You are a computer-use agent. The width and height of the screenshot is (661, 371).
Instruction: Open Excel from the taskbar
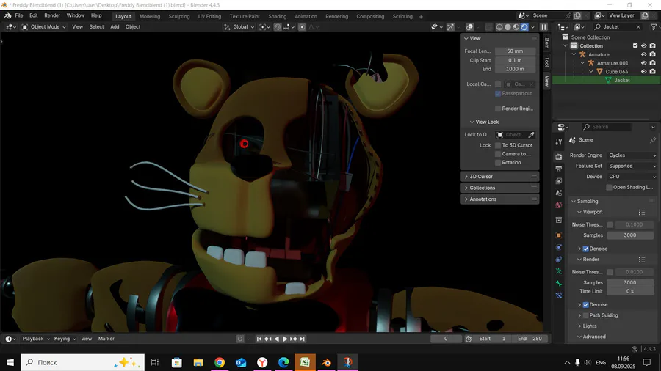pyautogui.click(x=305, y=362)
